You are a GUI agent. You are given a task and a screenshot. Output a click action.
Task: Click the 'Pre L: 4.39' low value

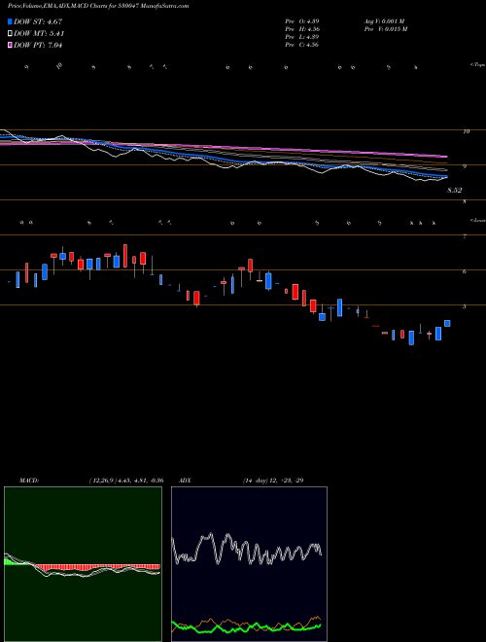302,37
